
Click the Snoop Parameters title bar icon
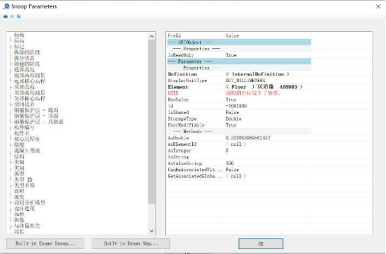[x=6, y=6]
